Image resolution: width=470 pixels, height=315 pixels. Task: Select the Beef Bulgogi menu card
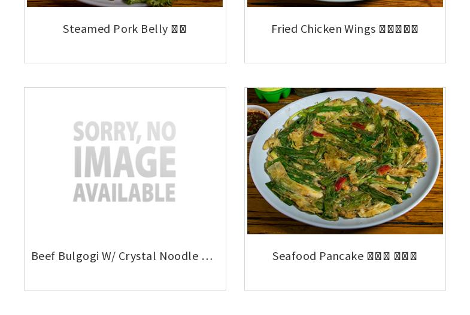(x=125, y=189)
